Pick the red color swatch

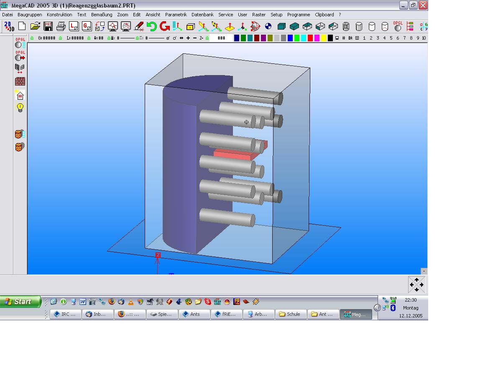pyautogui.click(x=310, y=38)
